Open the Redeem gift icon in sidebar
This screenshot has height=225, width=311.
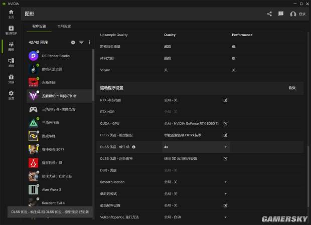point(11,79)
